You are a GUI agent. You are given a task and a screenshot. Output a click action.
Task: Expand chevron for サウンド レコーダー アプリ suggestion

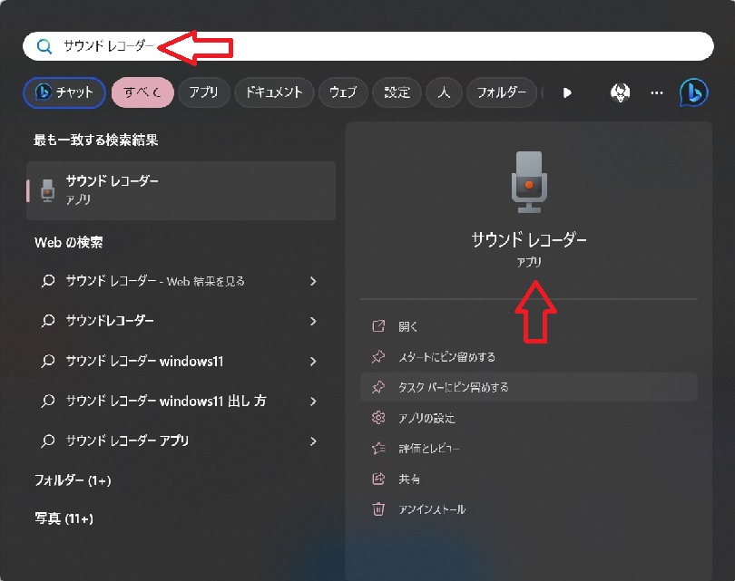[313, 441]
